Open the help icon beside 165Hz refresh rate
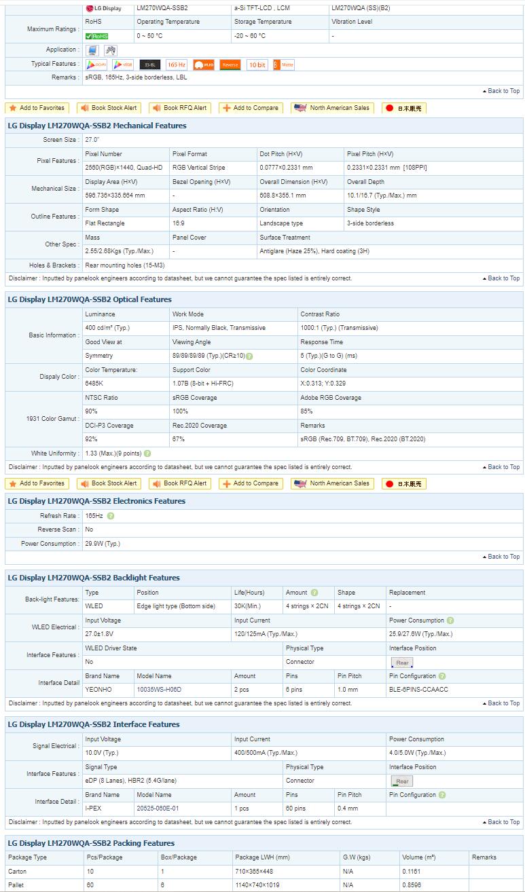The image size is (525, 892). coord(111,516)
